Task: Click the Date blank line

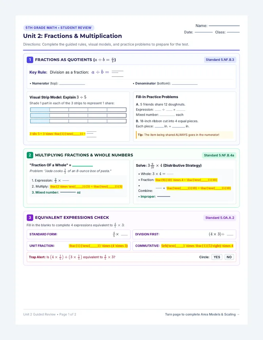Action: 203,32
